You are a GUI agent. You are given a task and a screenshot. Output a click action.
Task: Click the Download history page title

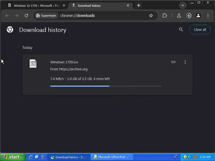43,30
